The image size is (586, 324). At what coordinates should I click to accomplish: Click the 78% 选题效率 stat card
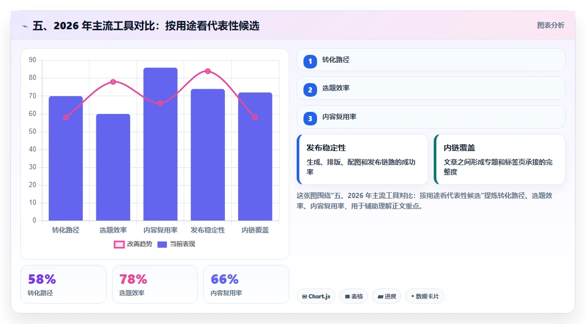[x=155, y=284]
